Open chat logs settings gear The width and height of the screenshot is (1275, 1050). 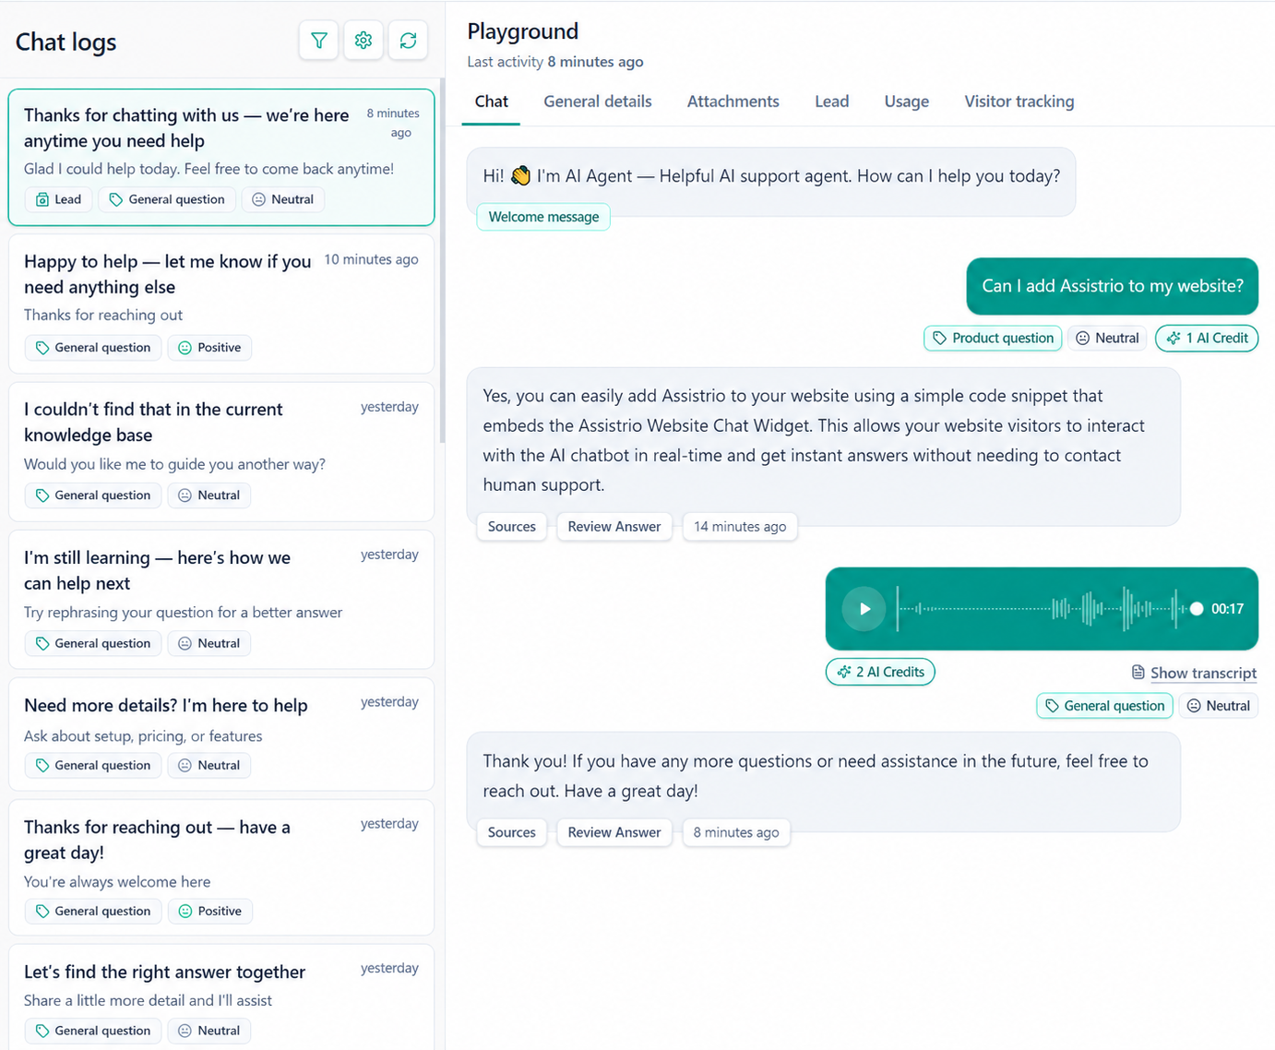click(x=363, y=41)
